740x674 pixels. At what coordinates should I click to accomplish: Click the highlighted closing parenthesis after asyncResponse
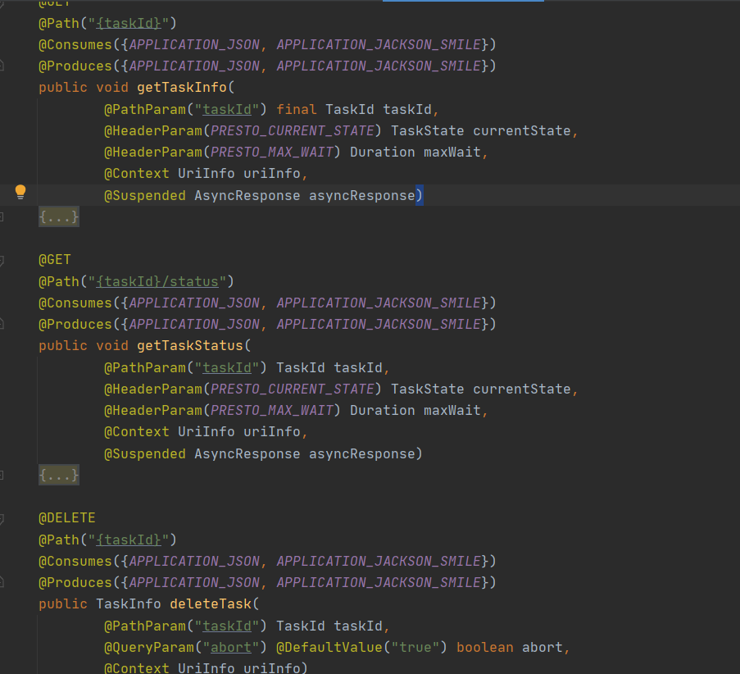[419, 195]
